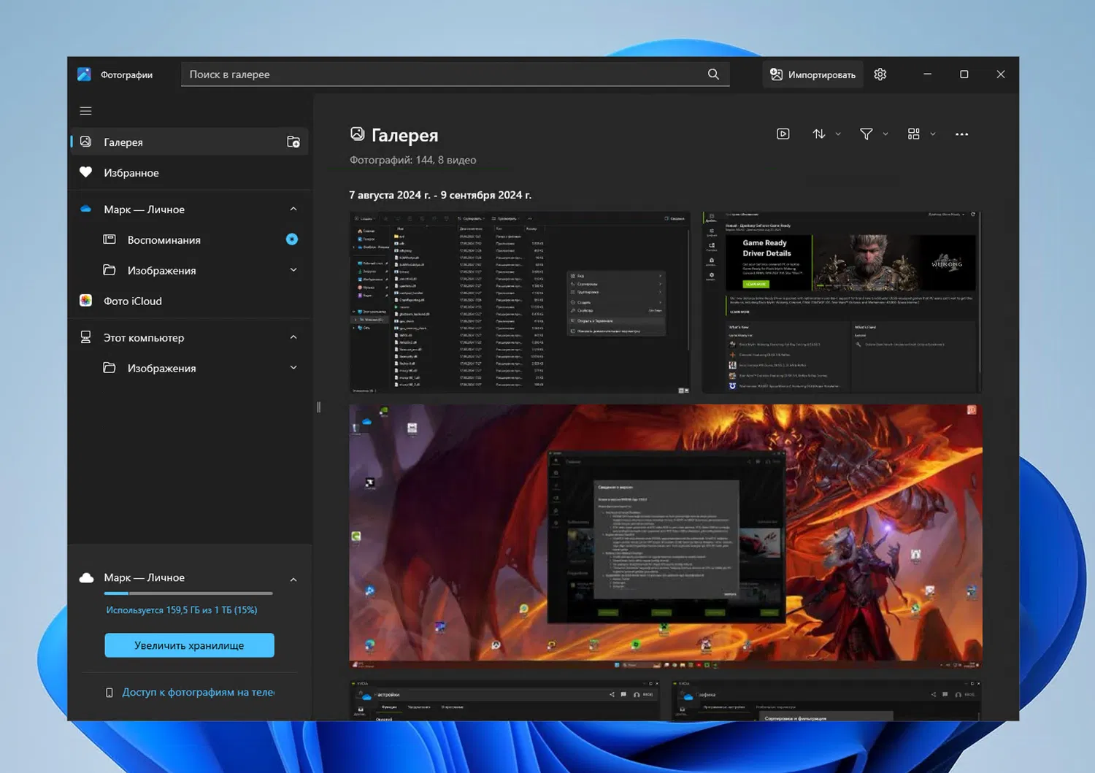The image size is (1095, 773).
Task: Open Воспоминания under Марк — Личное
Action: click(190, 239)
